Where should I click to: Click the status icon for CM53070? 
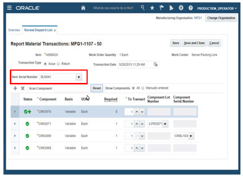tap(28, 112)
